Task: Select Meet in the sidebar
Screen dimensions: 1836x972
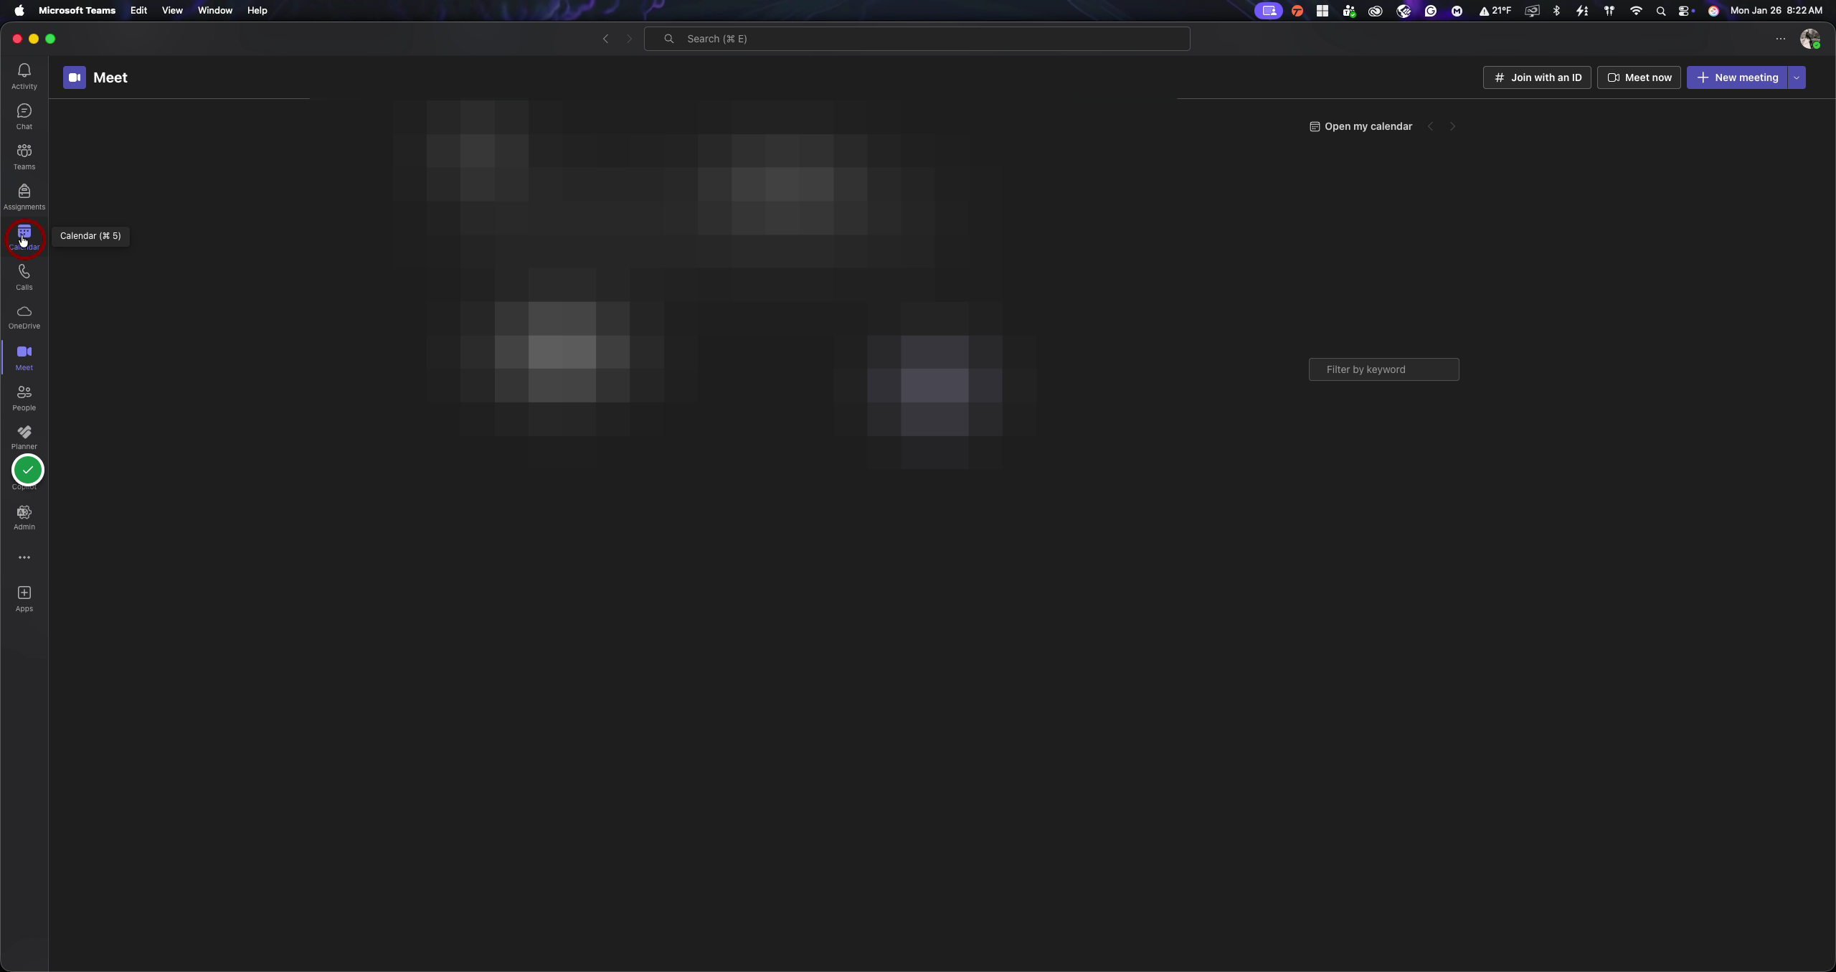Action: click(24, 357)
